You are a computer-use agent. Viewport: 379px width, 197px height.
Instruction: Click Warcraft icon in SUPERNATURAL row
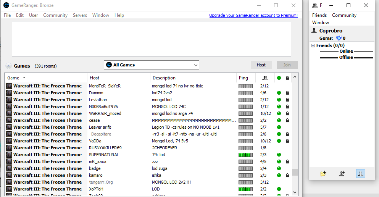(x=9, y=155)
